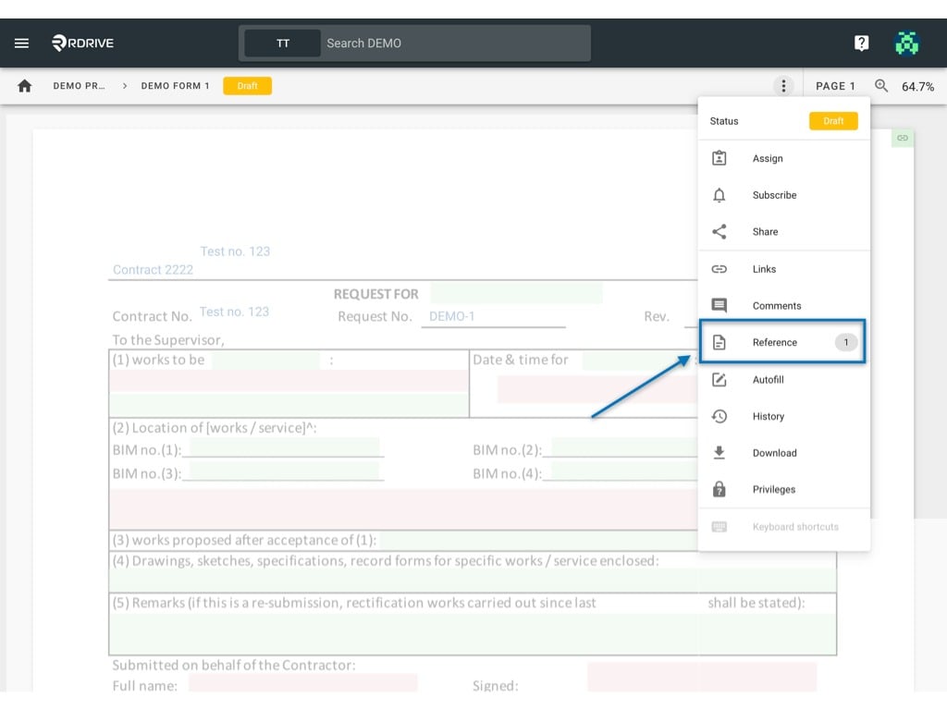Click the Links chain icon
The width and height of the screenshot is (947, 710).
click(719, 269)
